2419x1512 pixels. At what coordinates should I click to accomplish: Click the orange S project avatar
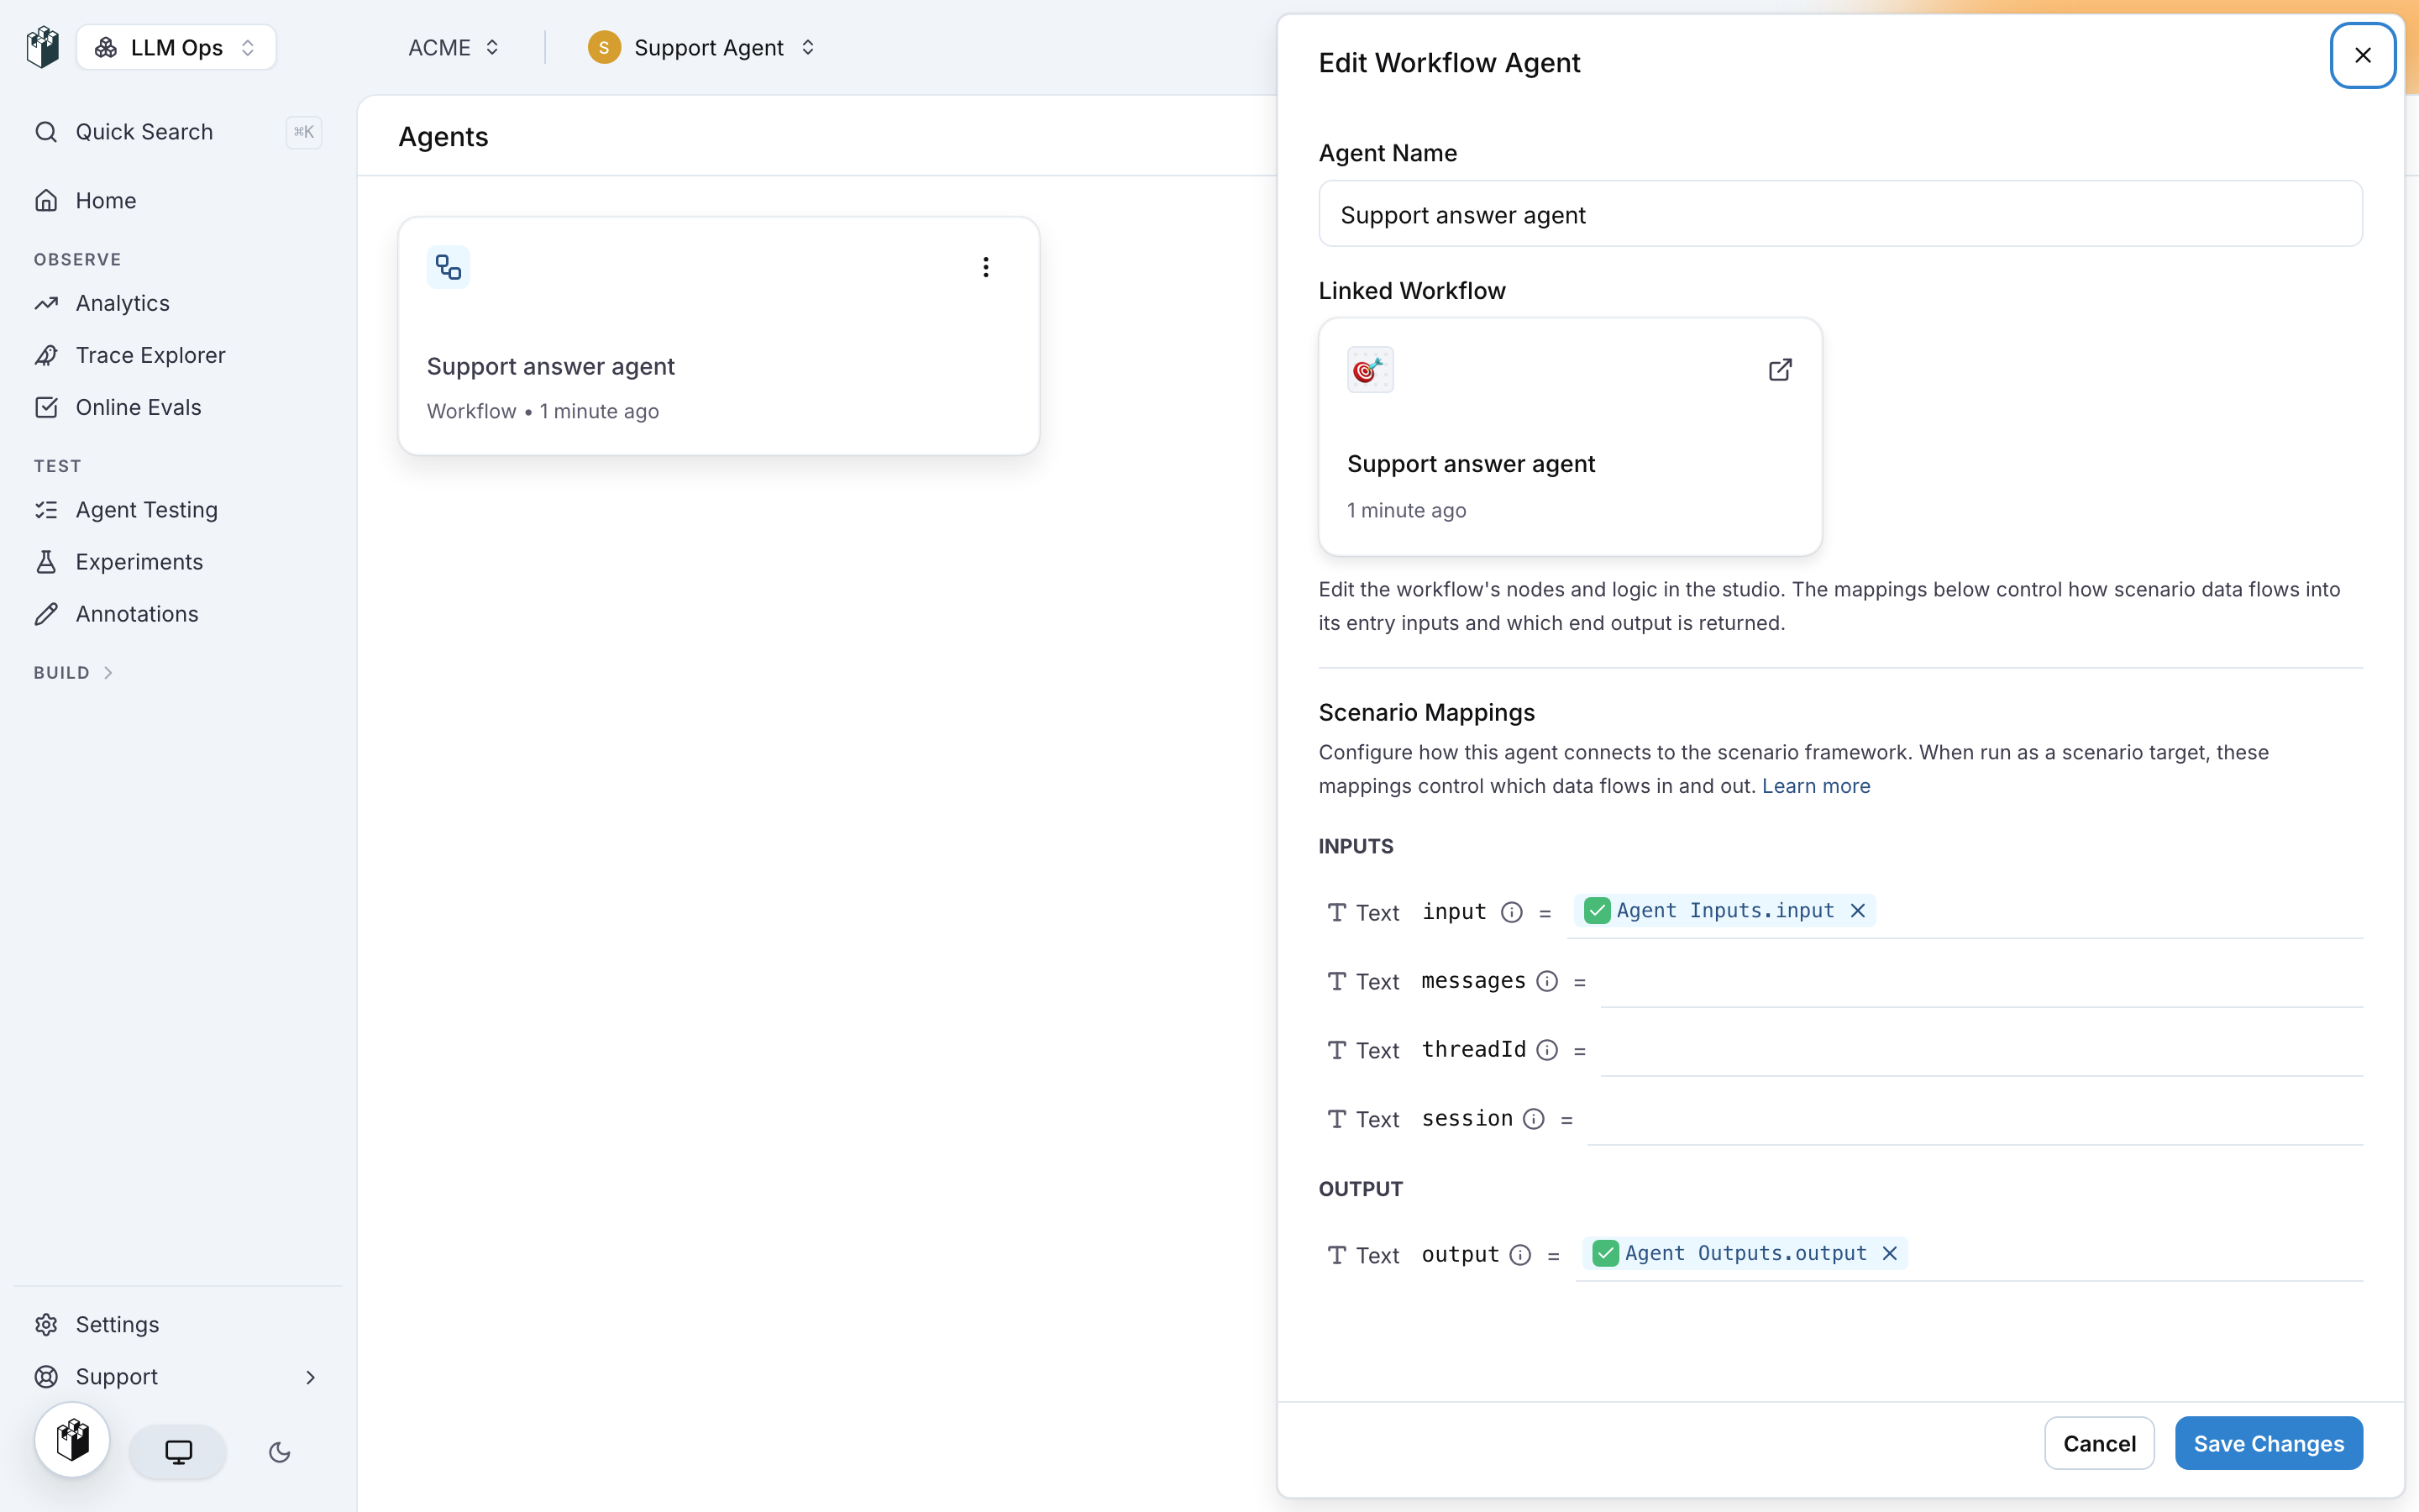tap(604, 47)
